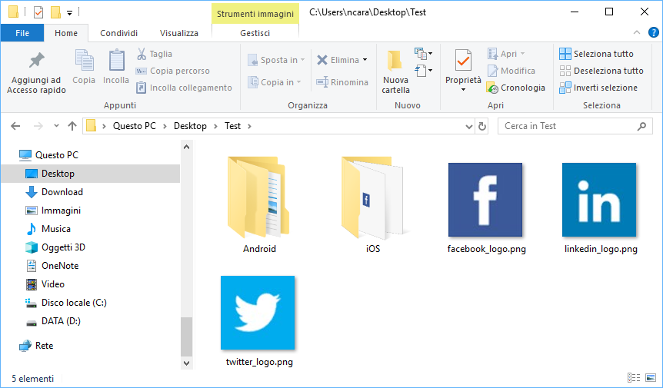Collapse the ribbon with the chevron
The height and width of the screenshot is (388, 663).
(x=637, y=32)
